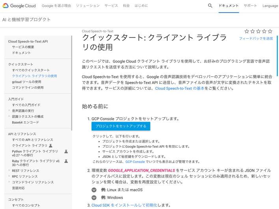The image size is (279, 209).
Task: Click プロジェクトをセットアップする button
Action: point(121,126)
